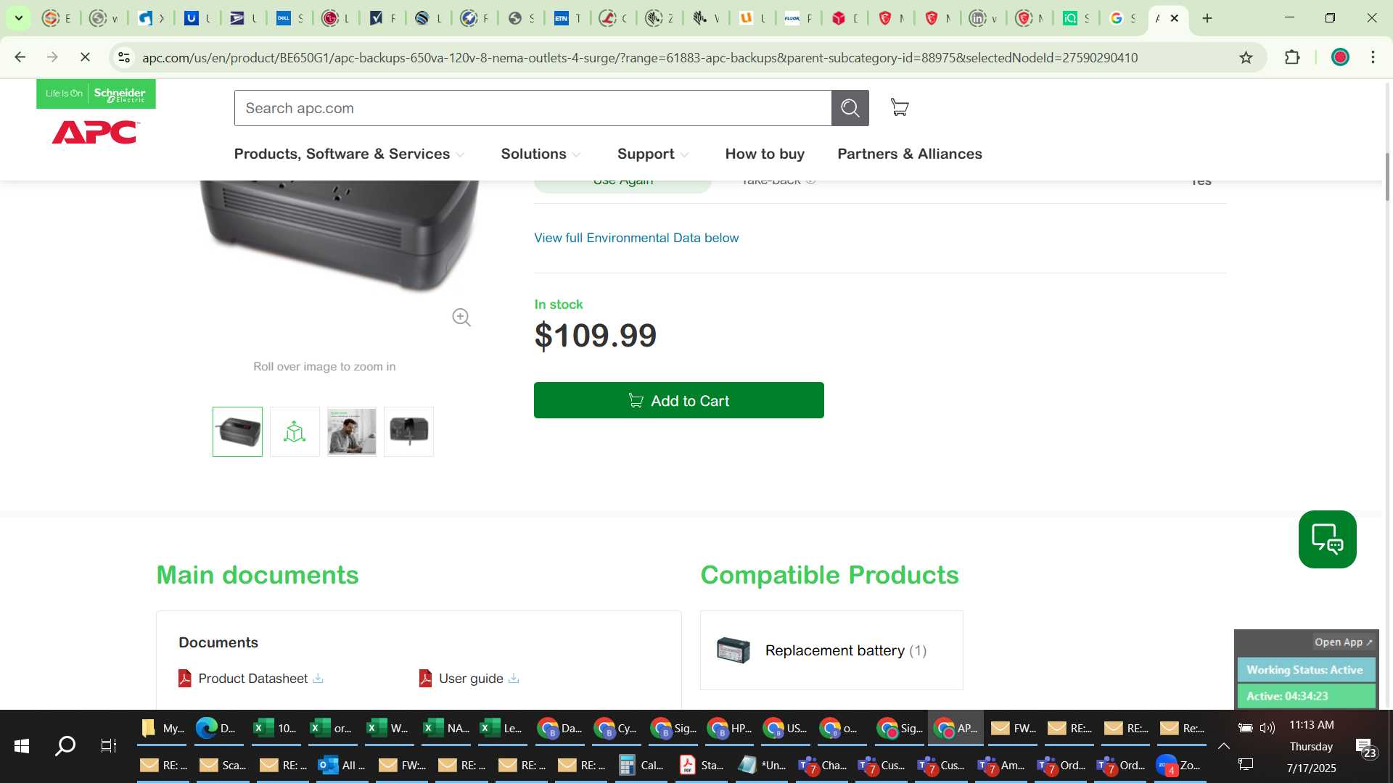
Task: Open the Zoom taskbar app
Action: click(1179, 766)
